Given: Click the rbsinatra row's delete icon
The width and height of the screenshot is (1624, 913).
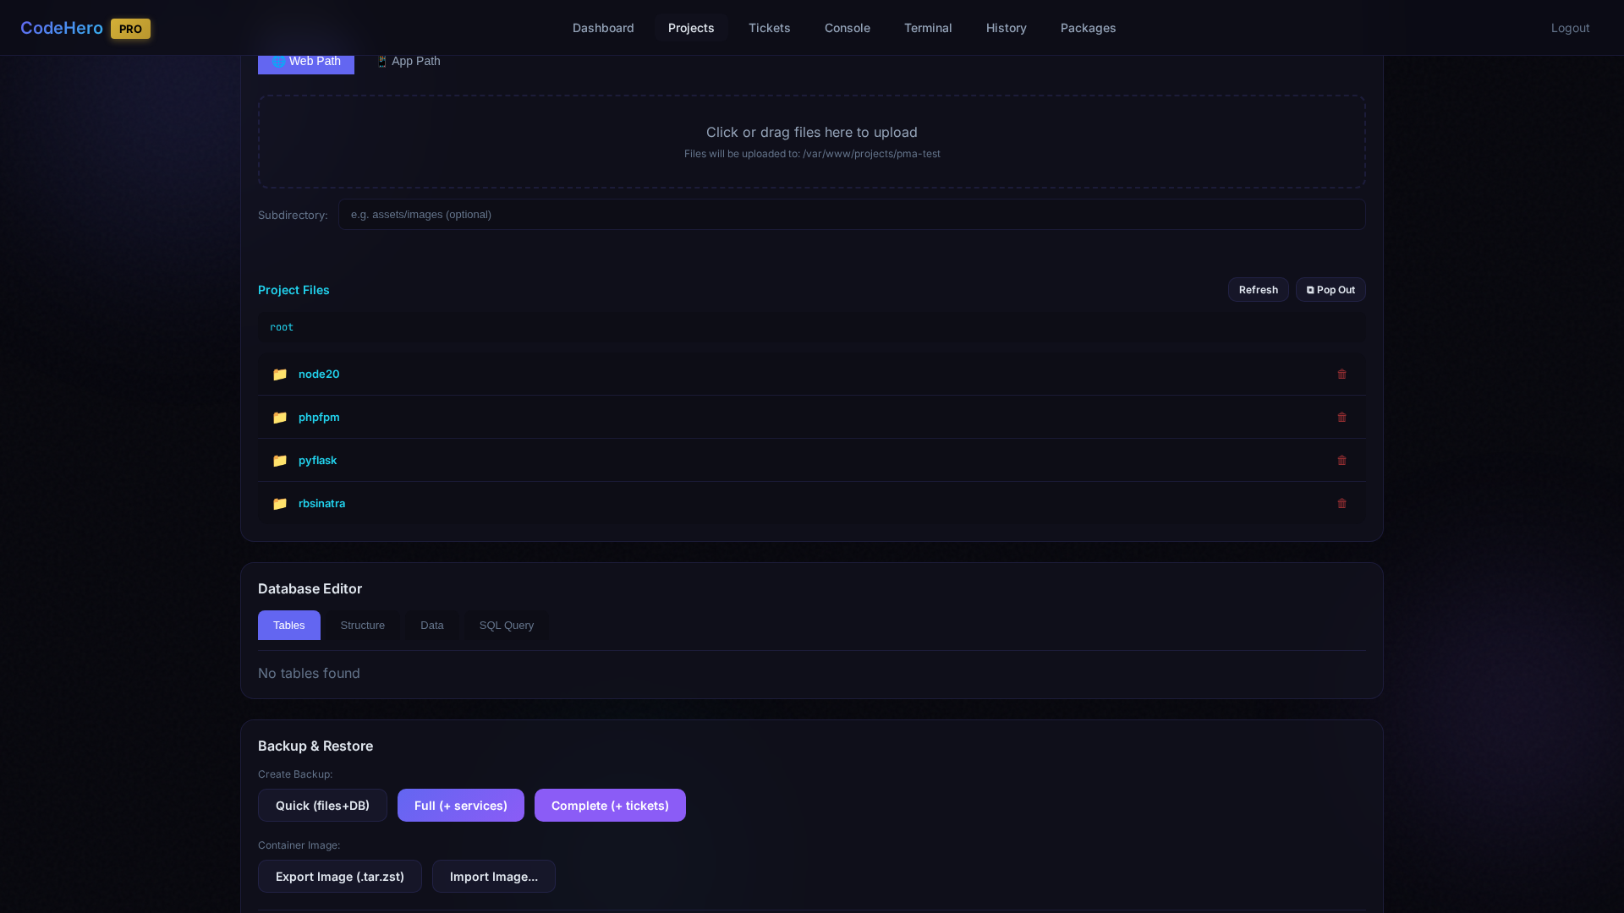Looking at the screenshot, I should (1341, 503).
